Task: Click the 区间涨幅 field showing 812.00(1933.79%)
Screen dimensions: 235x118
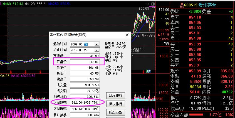Action: pos(85,102)
